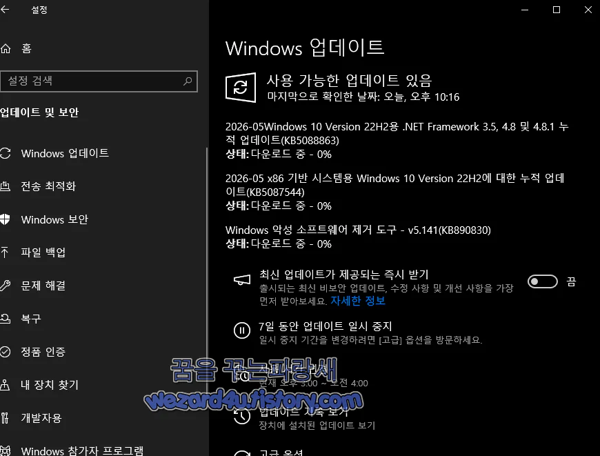The width and height of the screenshot is (600, 456).
Task: Select the Windows 보안 shield icon
Action: (x=5, y=219)
